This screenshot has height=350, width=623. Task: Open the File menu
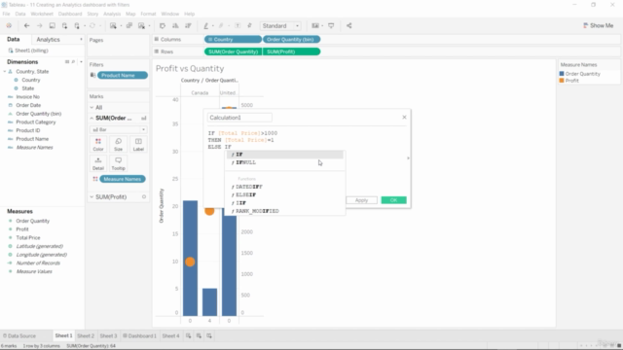pos(7,14)
